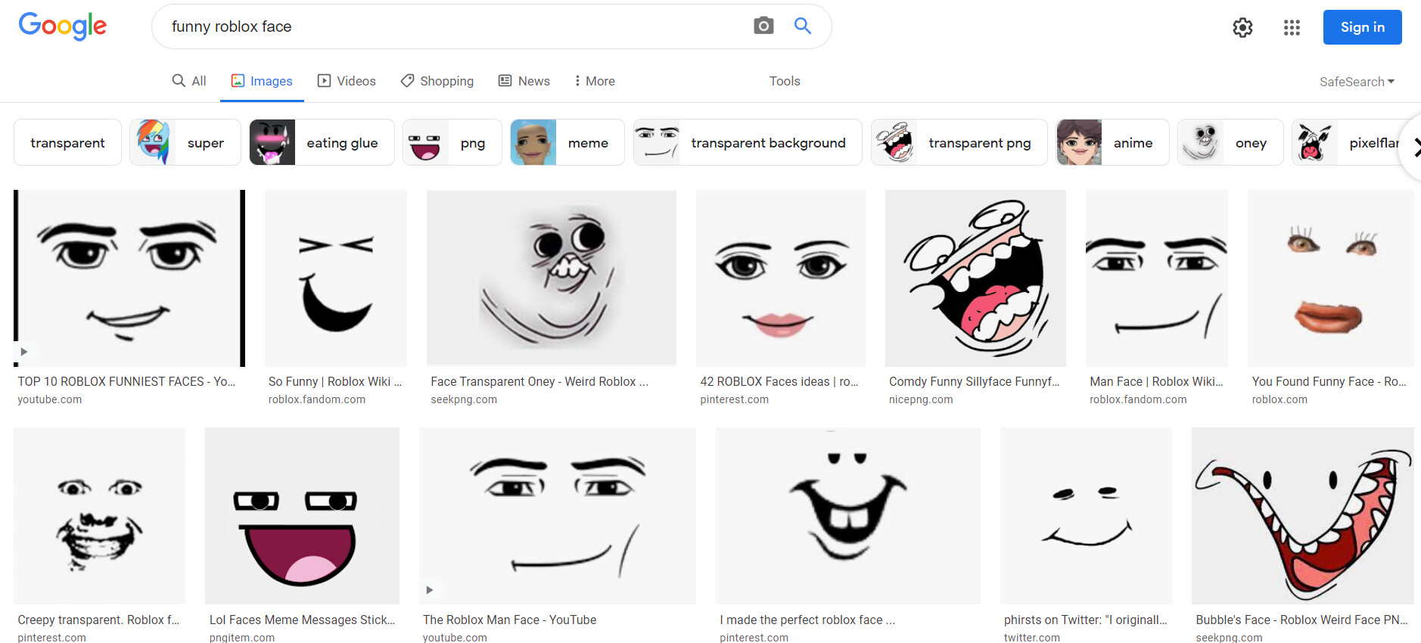Screen dimensions: 1421x643
Task: Click play icon on Roblox Man Face video
Action: click(x=429, y=590)
